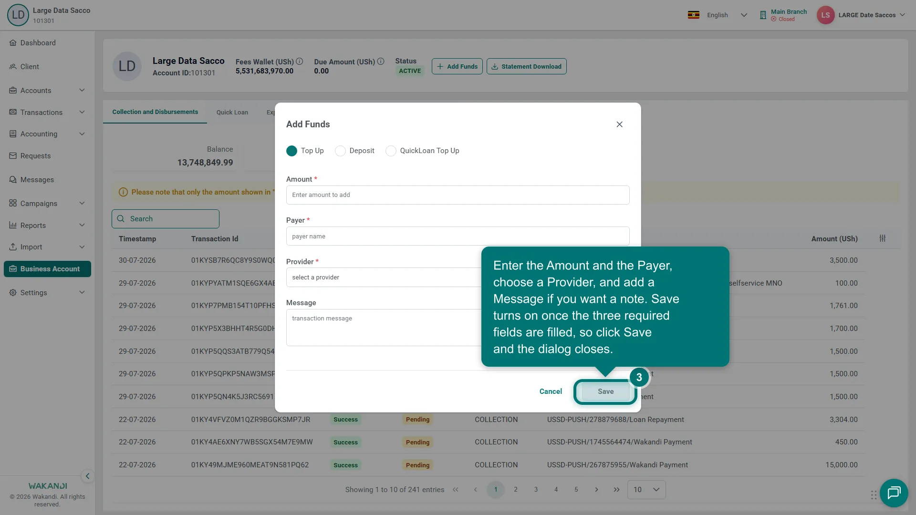The height and width of the screenshot is (515, 916).
Task: Click the 15,000.00 amount cell
Action: pyautogui.click(x=842, y=465)
